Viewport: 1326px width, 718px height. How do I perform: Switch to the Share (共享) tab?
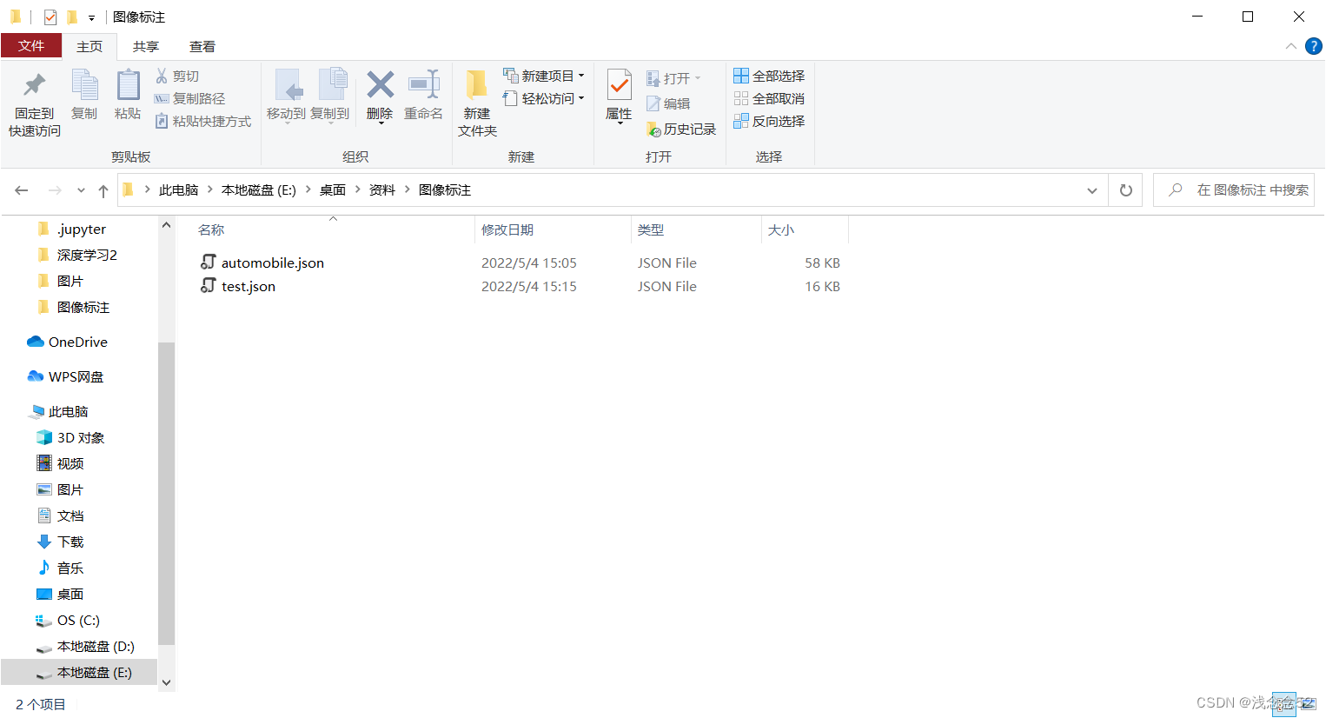coord(146,46)
